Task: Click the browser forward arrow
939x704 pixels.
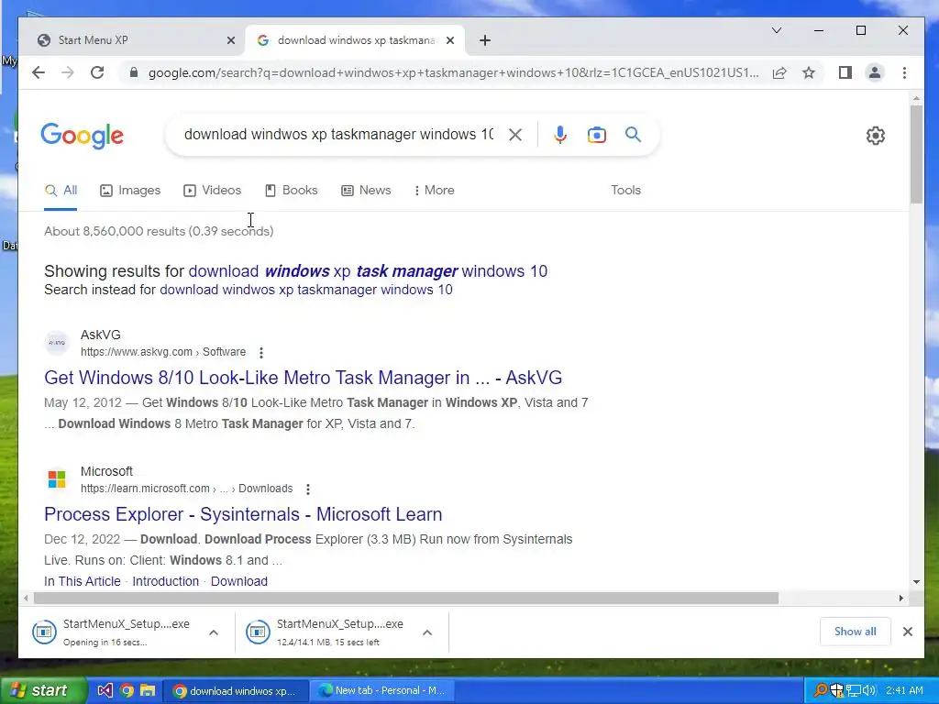Action: (x=68, y=72)
